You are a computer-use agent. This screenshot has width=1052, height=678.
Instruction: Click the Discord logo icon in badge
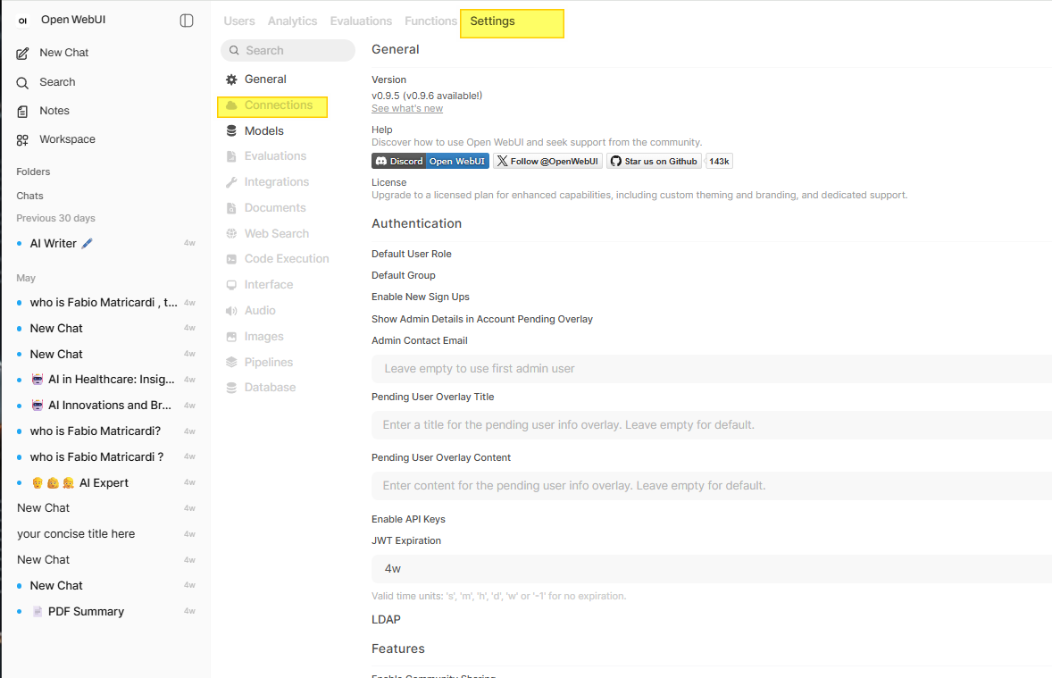pos(381,161)
